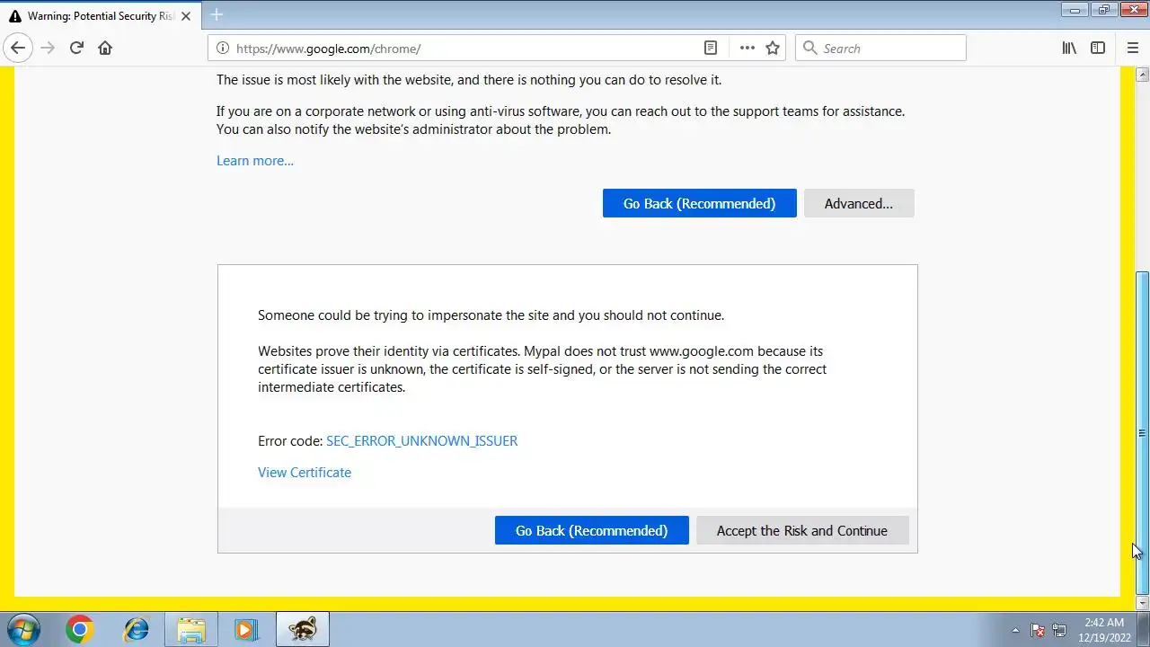Click the browser Back arrow button
Image resolution: width=1150 pixels, height=647 pixels.
[18, 48]
